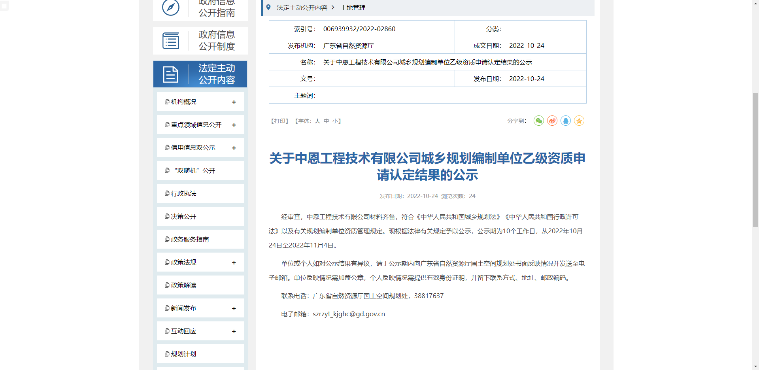The image size is (759, 370).
Task: Share the article to WeChat
Action: tap(538, 121)
